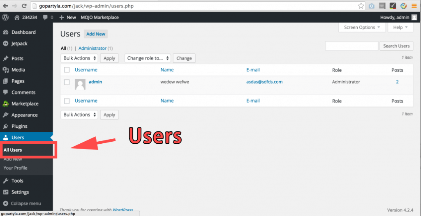Click the Tools wrench icon
421x216 pixels.
click(5, 181)
